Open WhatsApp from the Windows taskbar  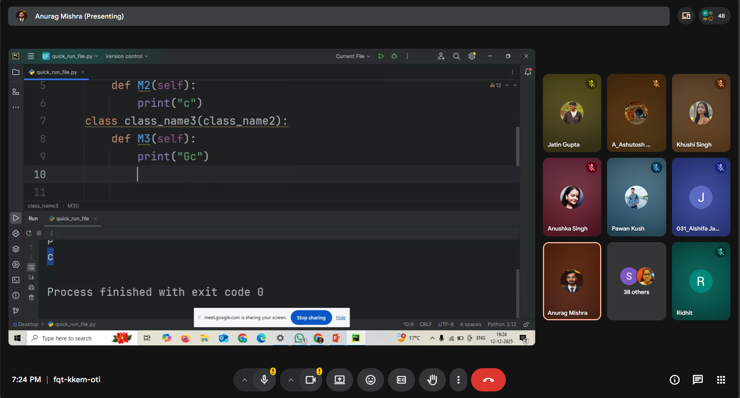click(299, 338)
